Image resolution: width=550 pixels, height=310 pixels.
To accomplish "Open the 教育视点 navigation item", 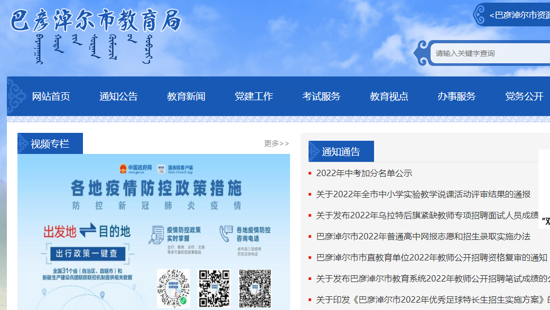I will (389, 96).
